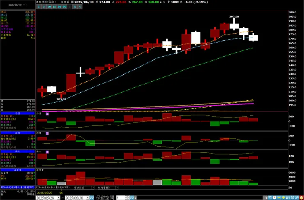
Task: Click the 293.50 high price label
Action: [x=234, y=17]
